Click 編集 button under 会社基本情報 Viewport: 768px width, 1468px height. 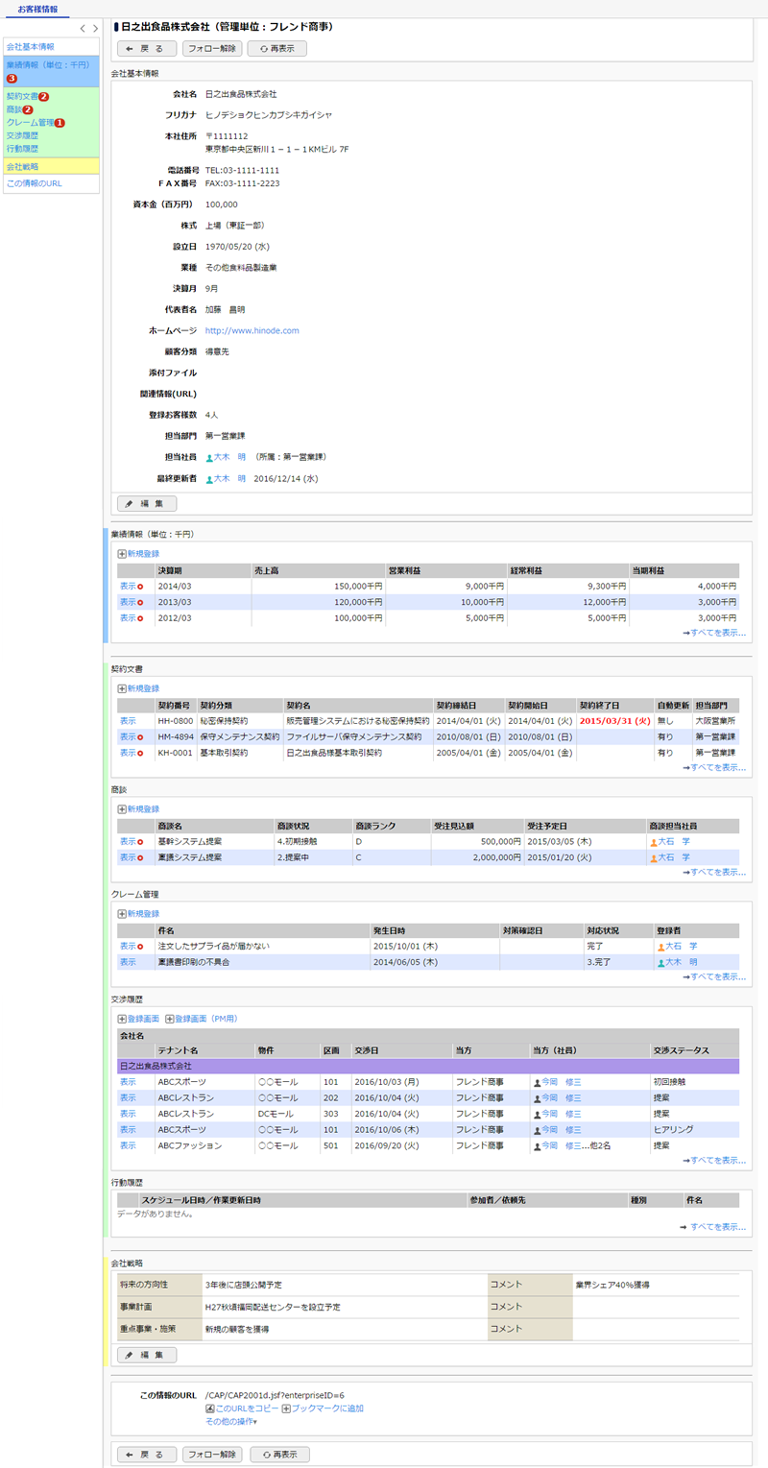tap(146, 503)
